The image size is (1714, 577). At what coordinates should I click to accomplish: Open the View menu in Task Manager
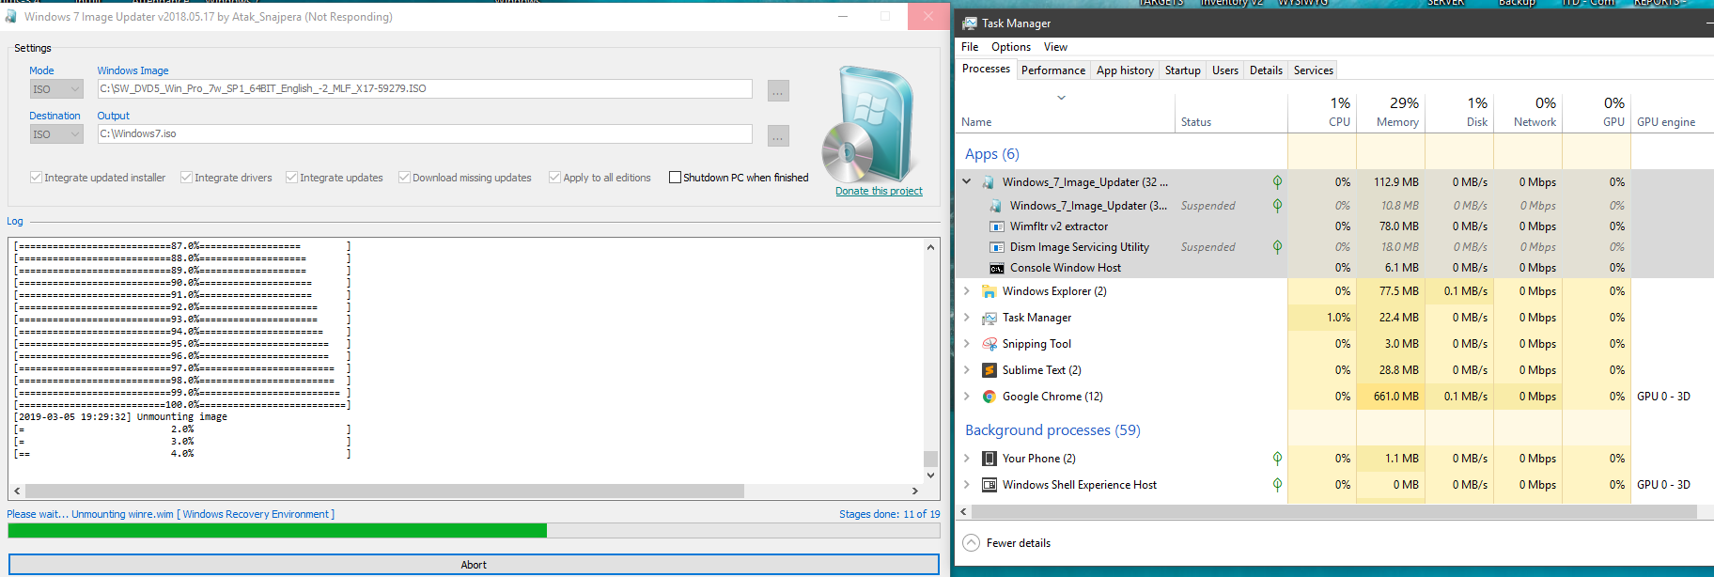tap(1055, 47)
